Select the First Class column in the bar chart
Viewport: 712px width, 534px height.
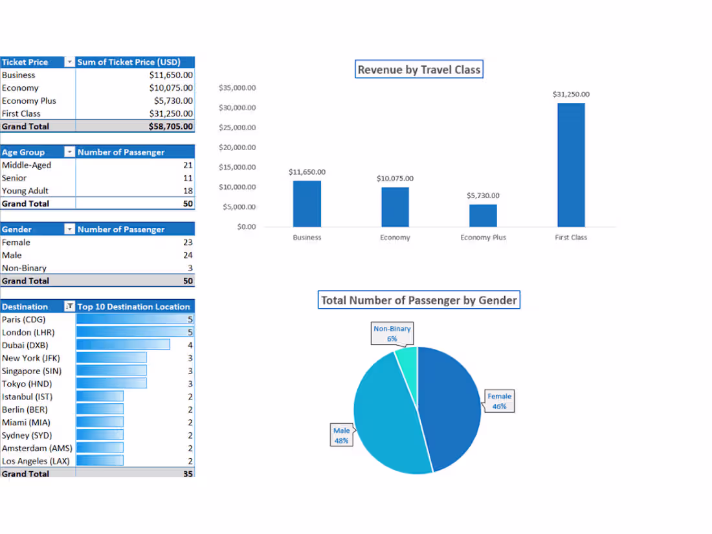coord(570,165)
